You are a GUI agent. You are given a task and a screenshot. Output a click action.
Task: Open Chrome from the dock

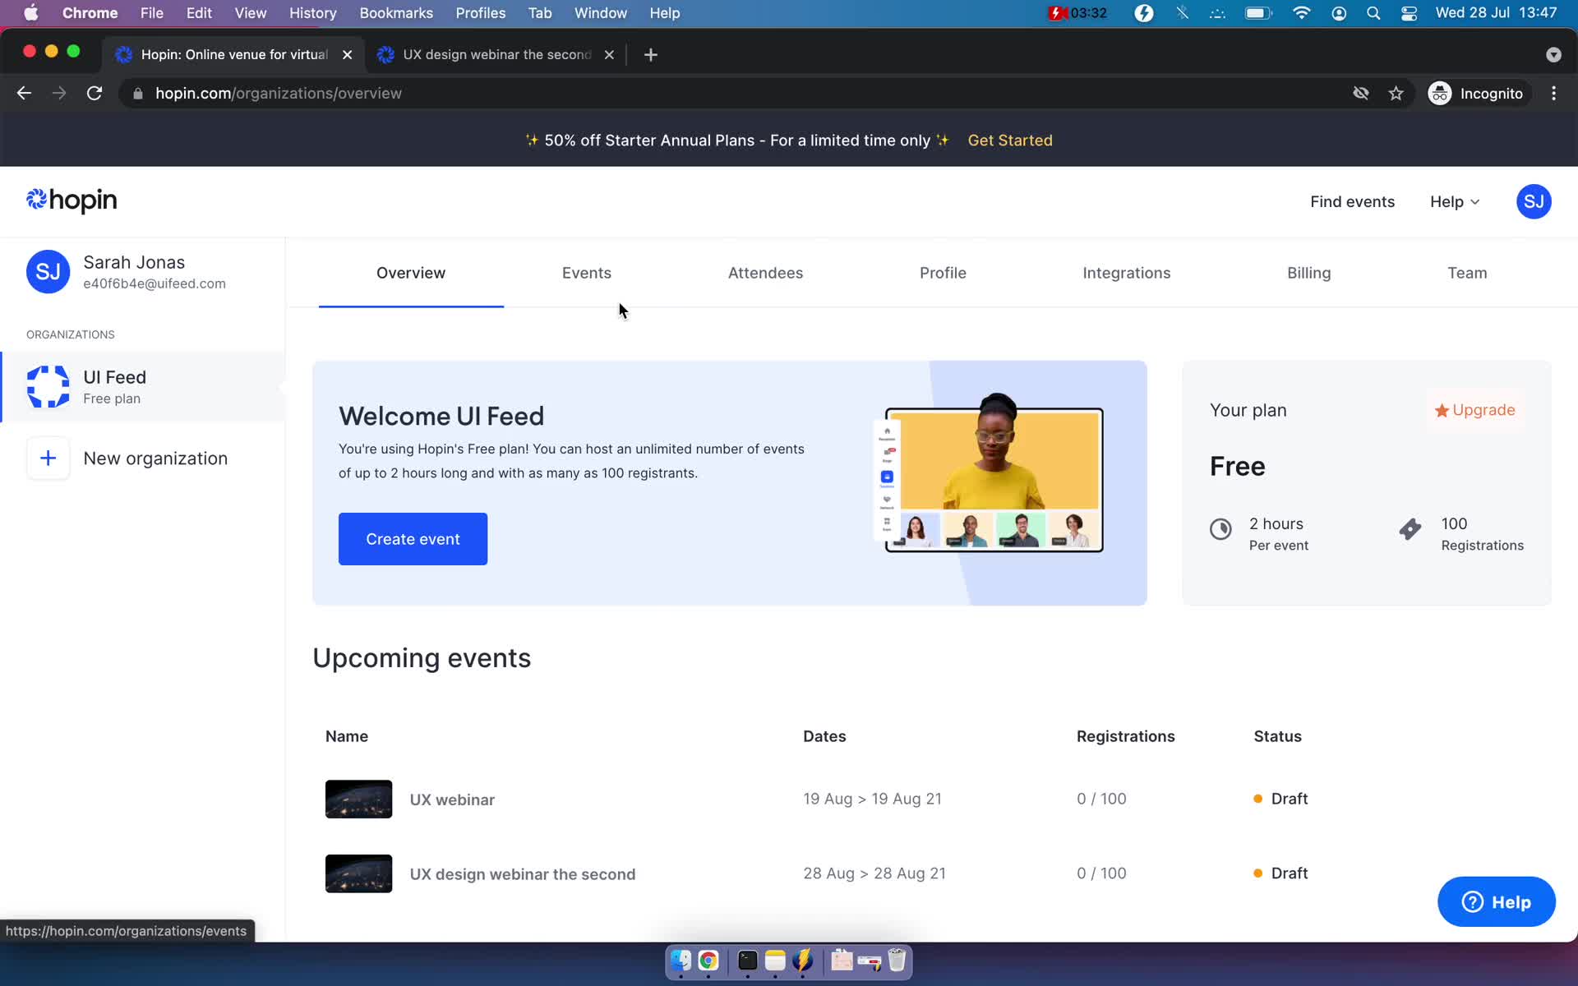click(708, 961)
